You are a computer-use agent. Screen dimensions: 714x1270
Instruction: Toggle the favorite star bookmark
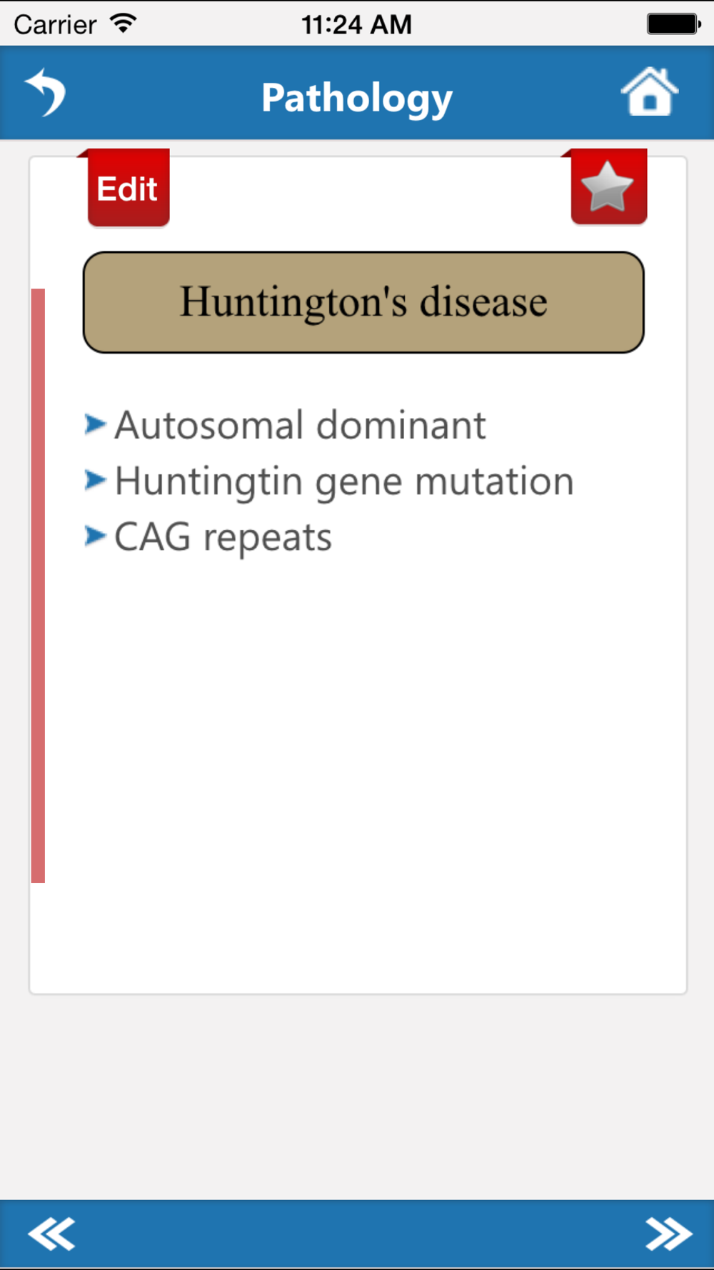pyautogui.click(x=609, y=187)
